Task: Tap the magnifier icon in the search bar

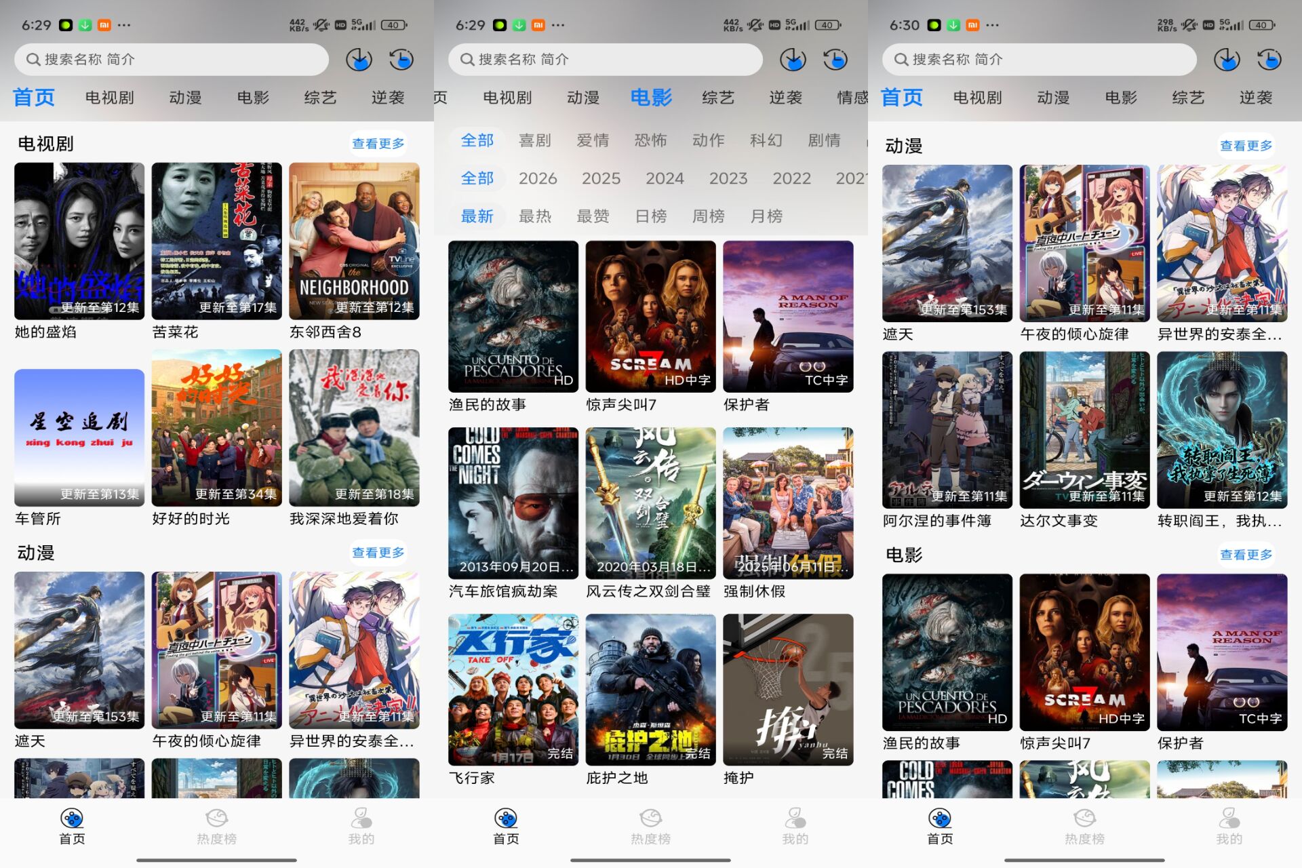Action: tap(33, 60)
